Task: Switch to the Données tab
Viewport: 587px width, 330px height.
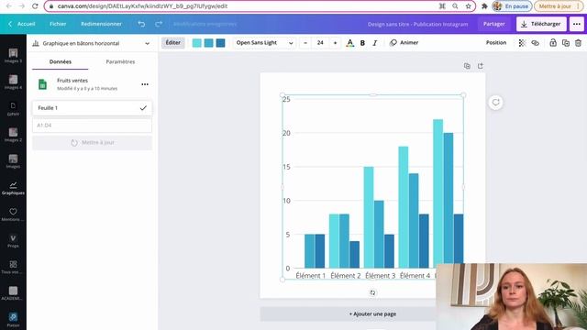Action: coord(61,61)
